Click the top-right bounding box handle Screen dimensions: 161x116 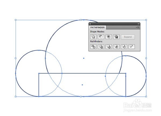(146, 20)
